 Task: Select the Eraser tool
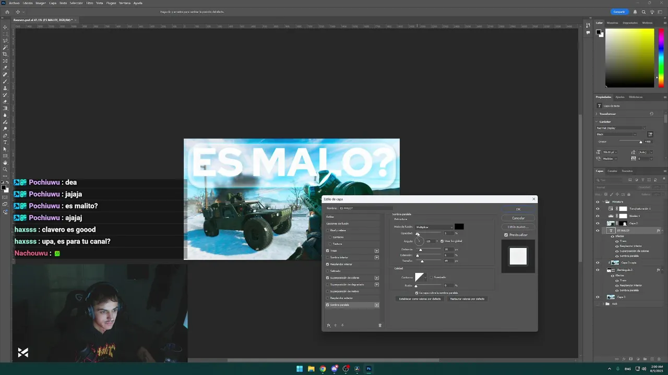click(x=5, y=102)
